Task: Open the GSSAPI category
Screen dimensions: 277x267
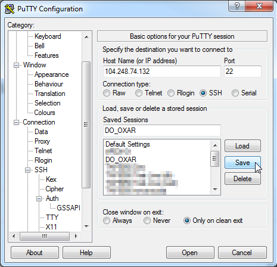Action: tap(69, 208)
